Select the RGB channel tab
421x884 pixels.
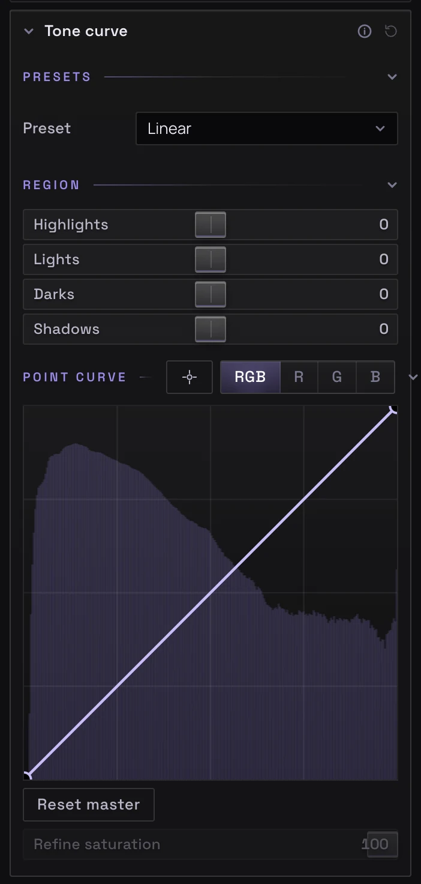pyautogui.click(x=250, y=377)
